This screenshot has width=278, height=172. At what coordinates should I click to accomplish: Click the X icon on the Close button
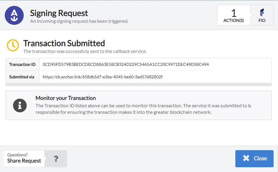(246, 158)
